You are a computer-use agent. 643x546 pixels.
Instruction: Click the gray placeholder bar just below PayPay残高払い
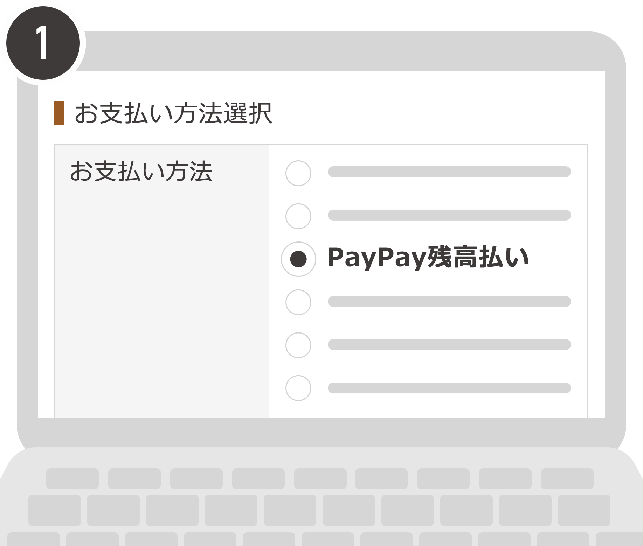pyautogui.click(x=449, y=301)
